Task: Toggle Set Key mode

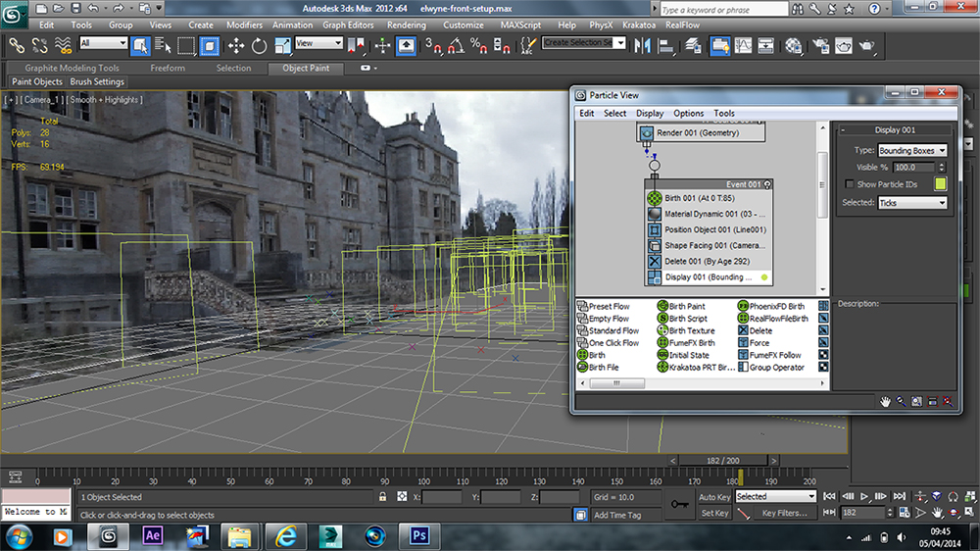Action: pyautogui.click(x=714, y=513)
